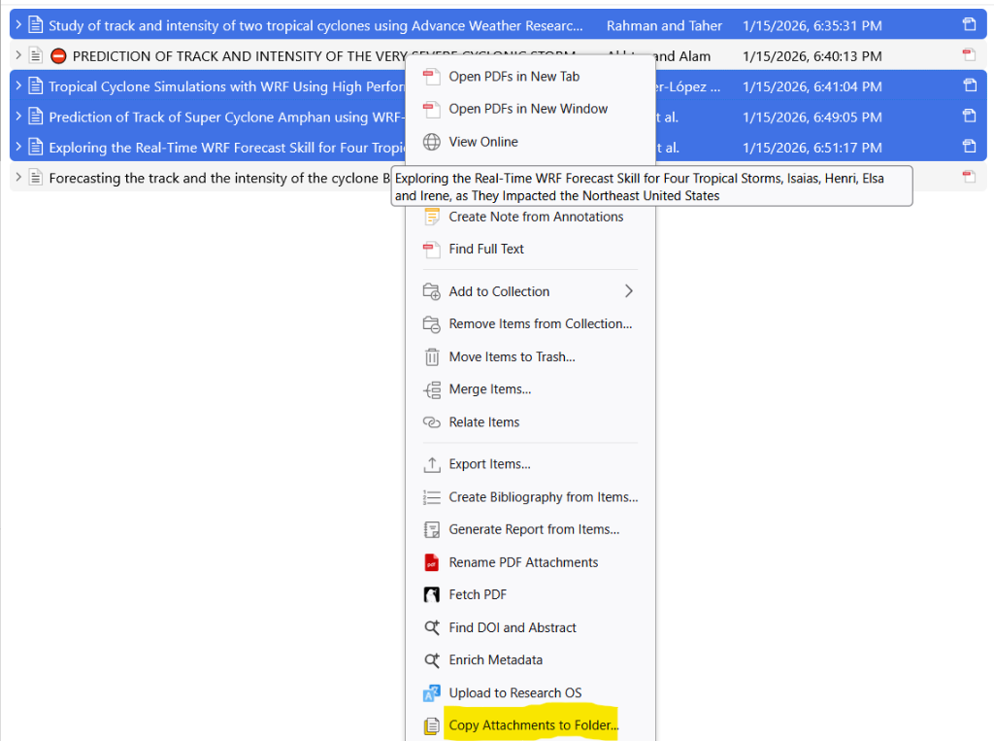Select the Study of track and intensity title
The image size is (994, 741).
coord(315,26)
